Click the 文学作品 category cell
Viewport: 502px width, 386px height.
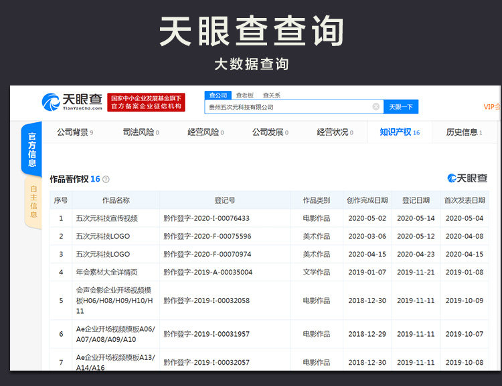point(317,272)
